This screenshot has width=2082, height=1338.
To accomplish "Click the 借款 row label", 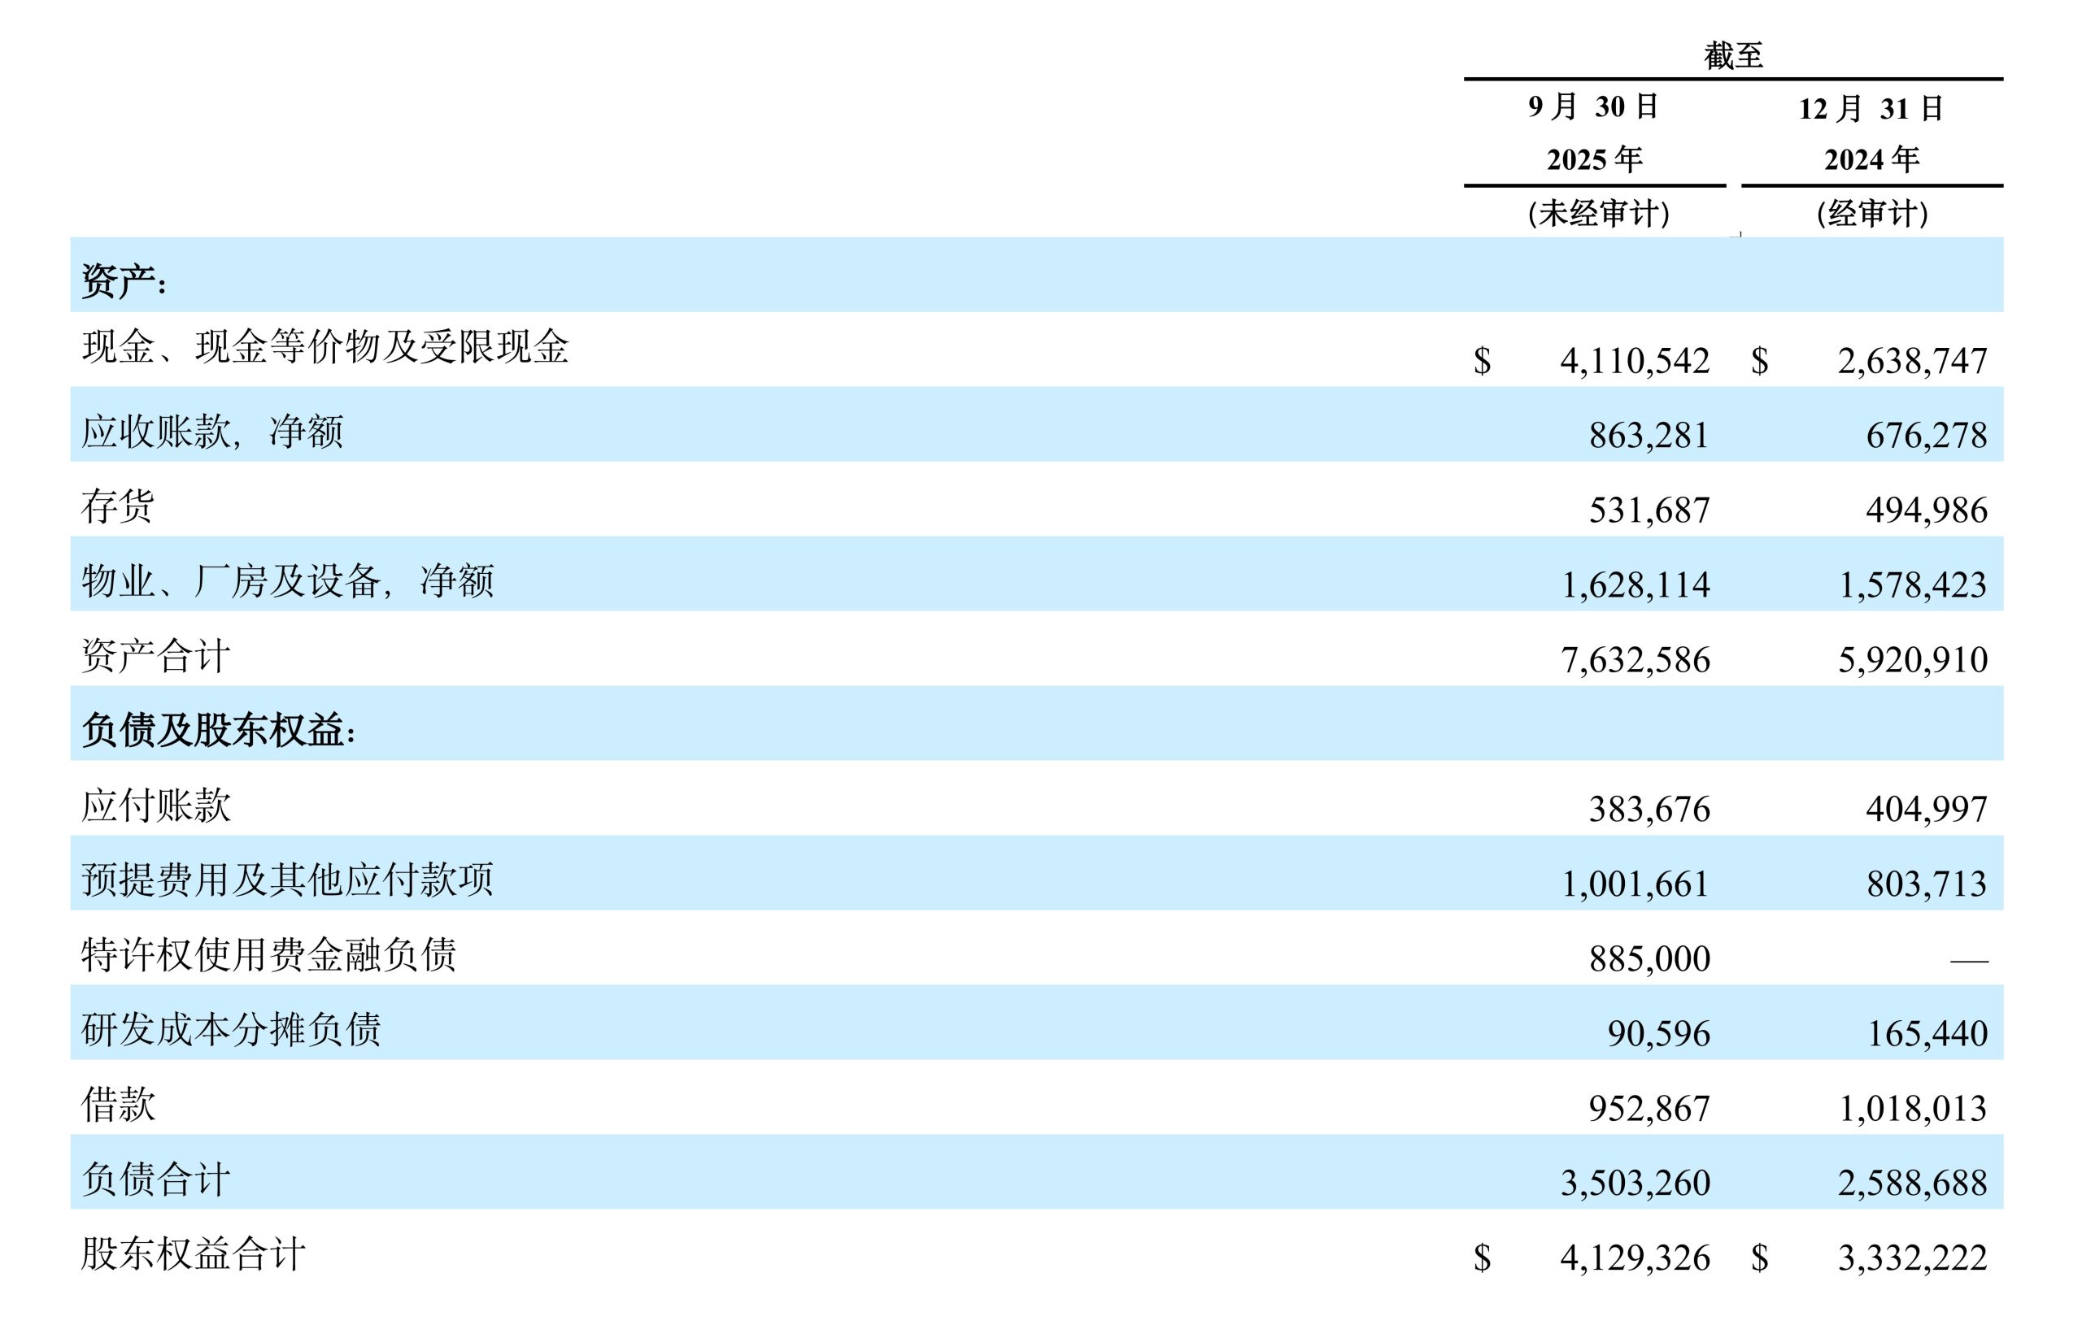I will [118, 1104].
